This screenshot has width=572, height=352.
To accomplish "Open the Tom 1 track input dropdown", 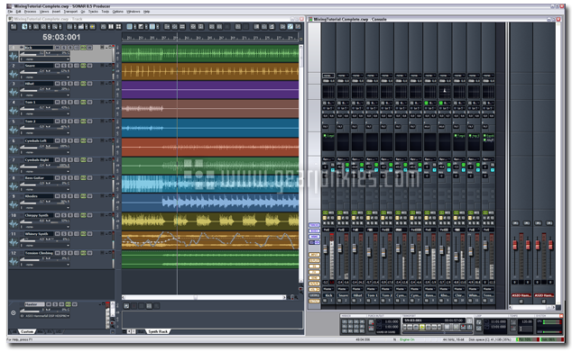I will (44, 114).
